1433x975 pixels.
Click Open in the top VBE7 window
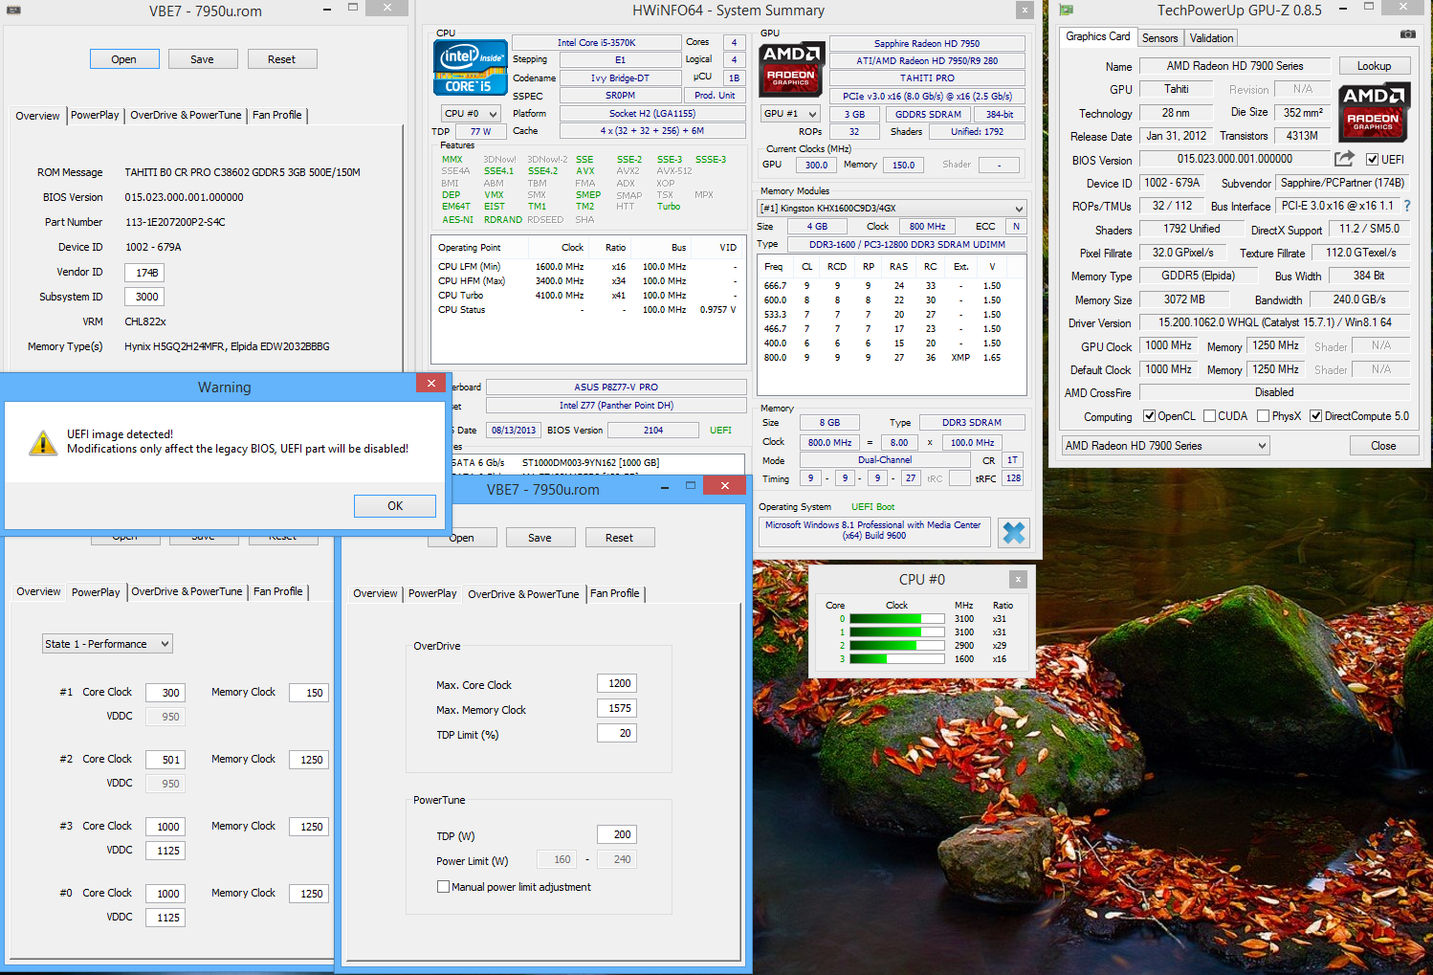point(124,59)
